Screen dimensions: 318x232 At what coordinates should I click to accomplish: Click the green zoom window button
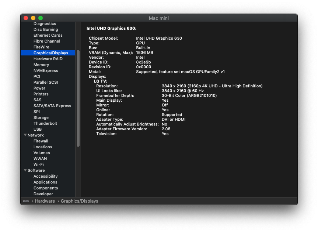(41, 18)
